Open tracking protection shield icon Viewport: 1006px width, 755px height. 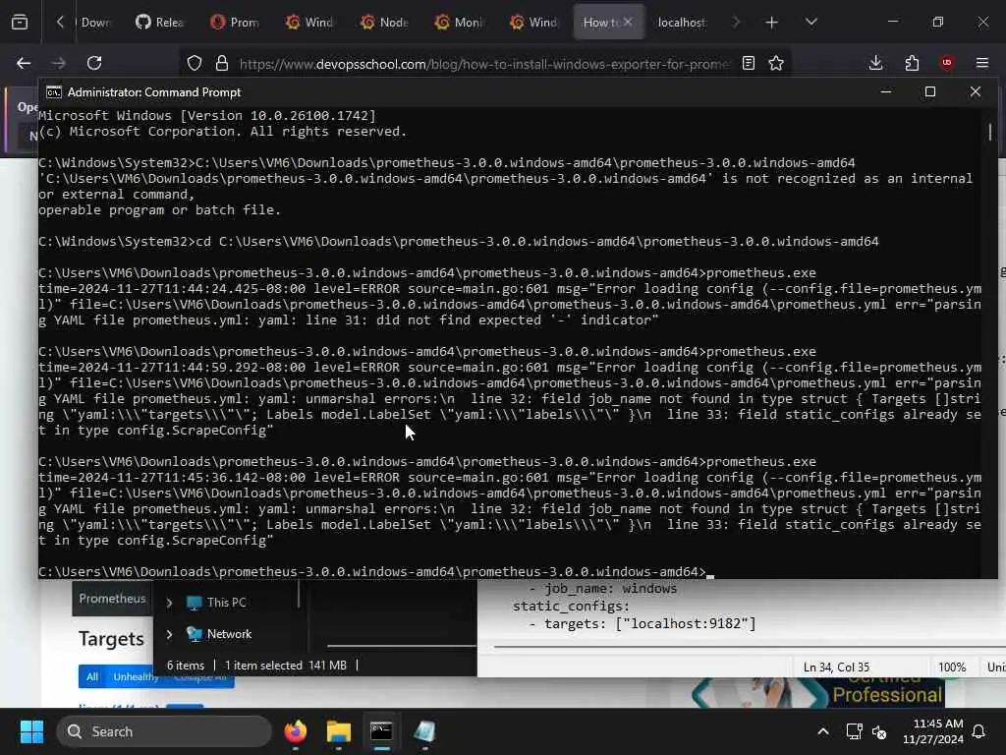click(x=195, y=63)
